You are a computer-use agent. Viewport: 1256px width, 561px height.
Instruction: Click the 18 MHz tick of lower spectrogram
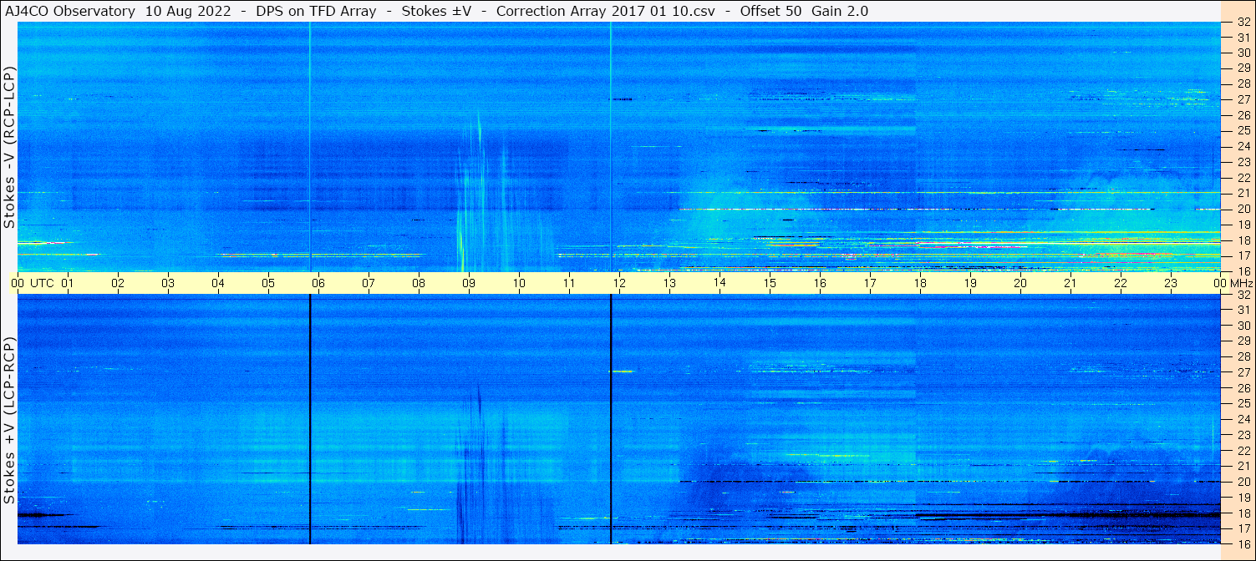pos(1243,513)
